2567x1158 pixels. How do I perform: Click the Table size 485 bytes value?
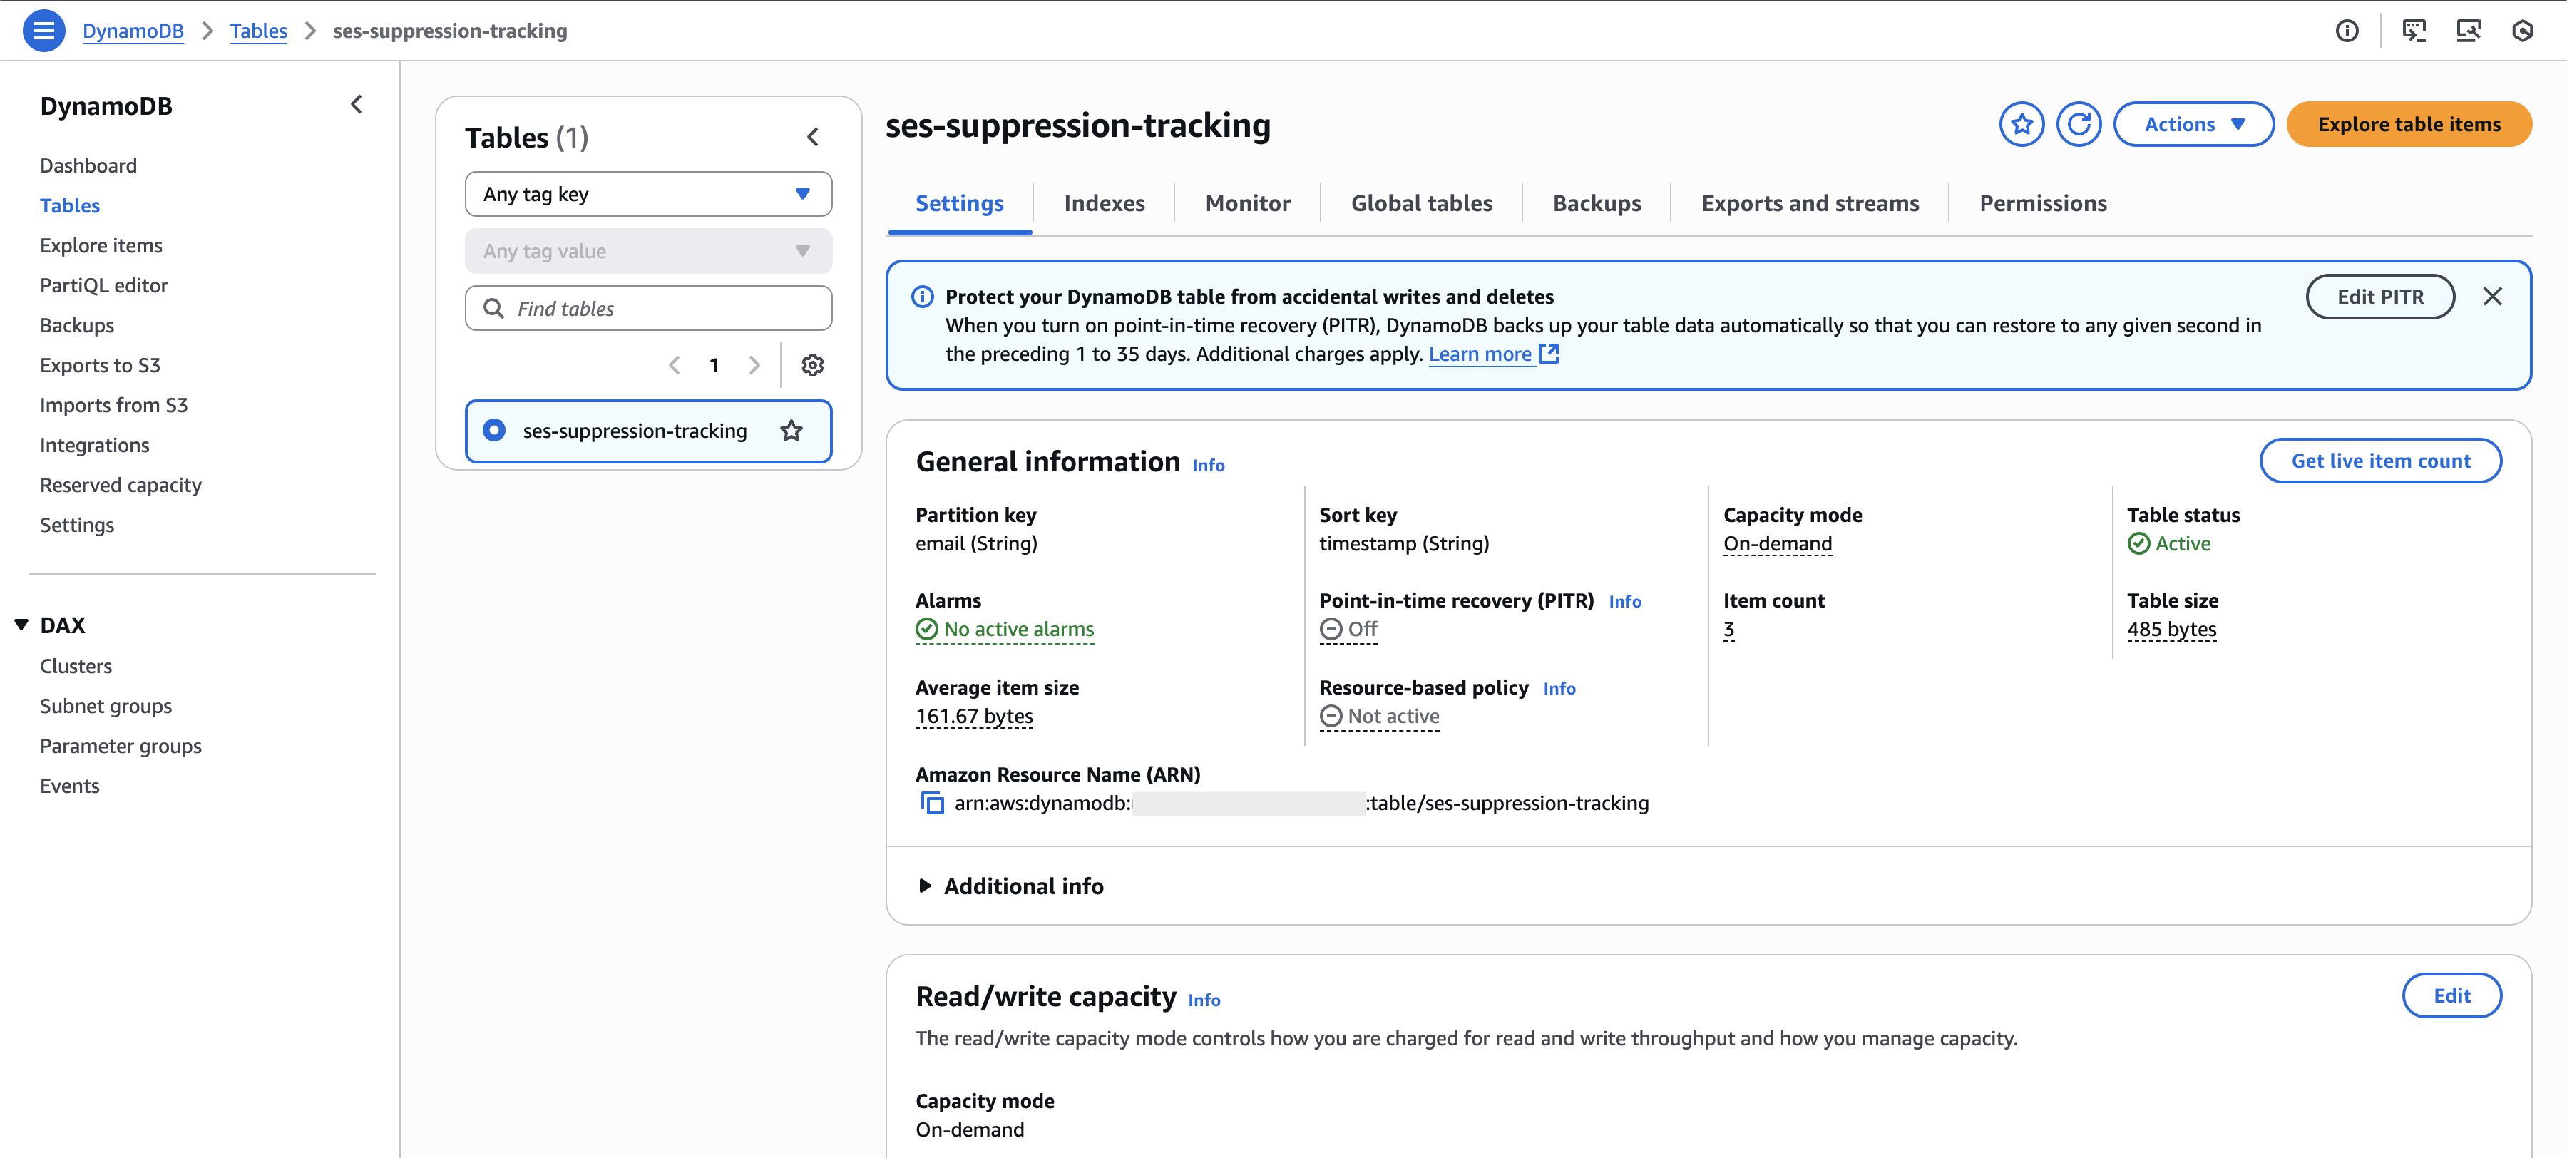pos(2171,630)
